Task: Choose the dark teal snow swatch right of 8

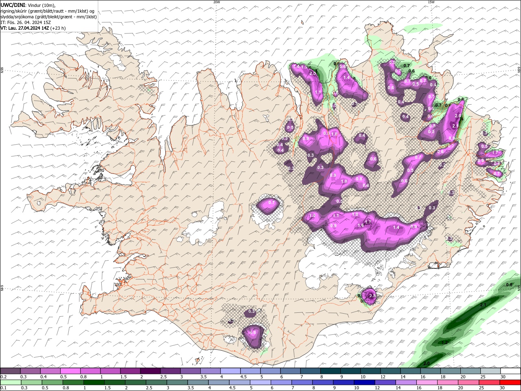Action: pos(330,371)
